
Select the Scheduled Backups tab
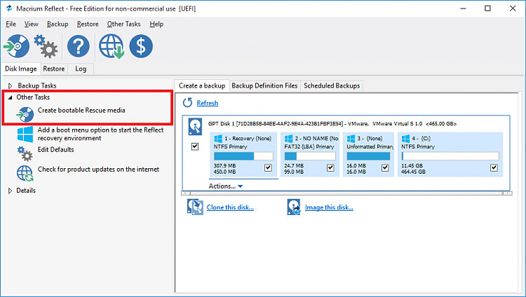[332, 86]
